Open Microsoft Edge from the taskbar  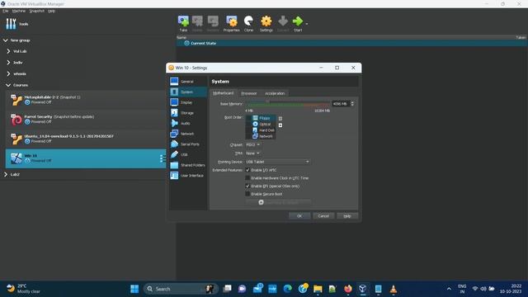click(288, 289)
